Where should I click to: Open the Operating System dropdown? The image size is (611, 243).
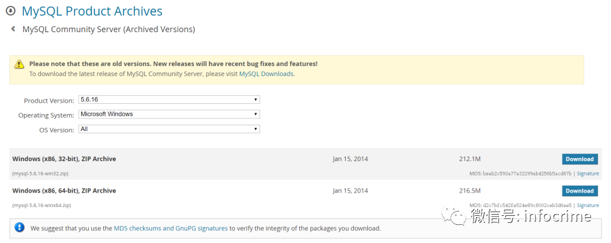pos(169,115)
